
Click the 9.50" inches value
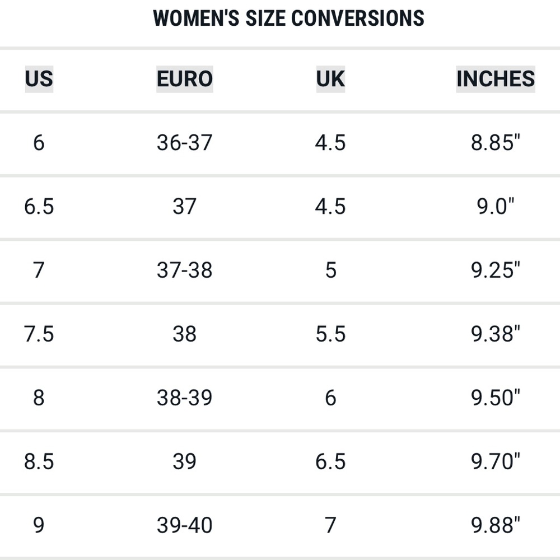(x=496, y=398)
